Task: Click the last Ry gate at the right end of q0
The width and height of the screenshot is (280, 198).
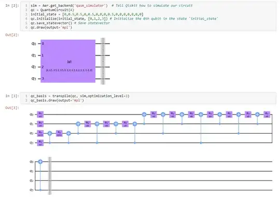Action: point(267,114)
